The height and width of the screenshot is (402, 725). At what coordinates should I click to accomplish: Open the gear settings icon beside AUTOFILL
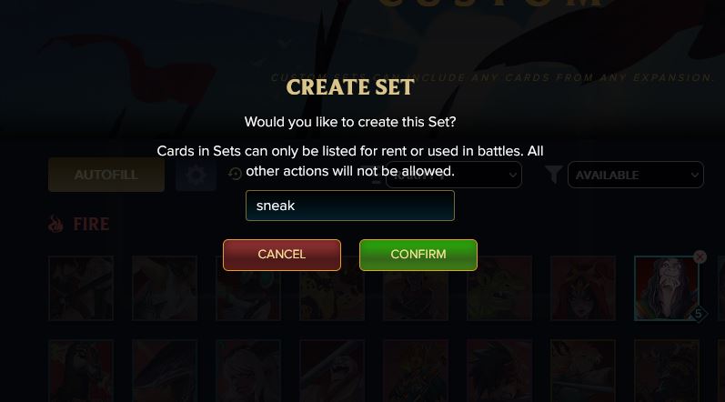click(196, 175)
